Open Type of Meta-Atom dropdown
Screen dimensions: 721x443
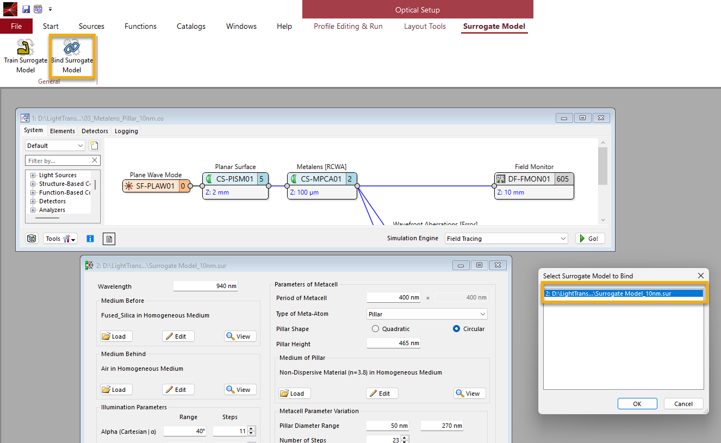coord(427,314)
